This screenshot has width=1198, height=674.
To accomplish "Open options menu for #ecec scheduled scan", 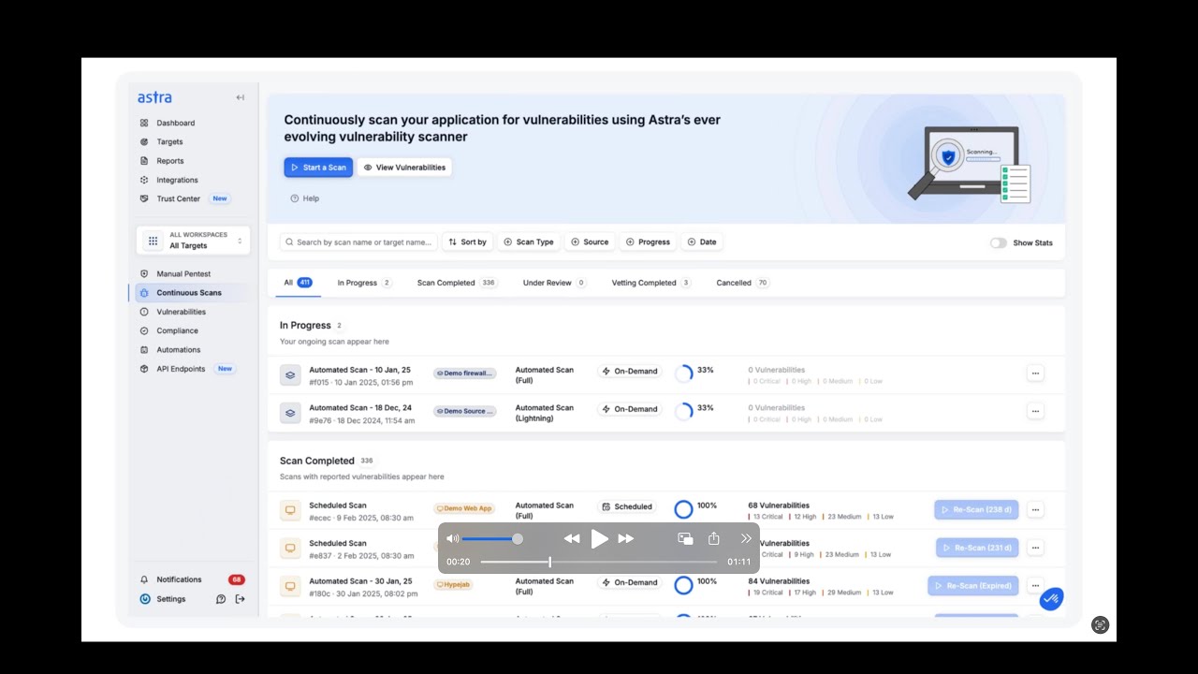I will (x=1035, y=510).
